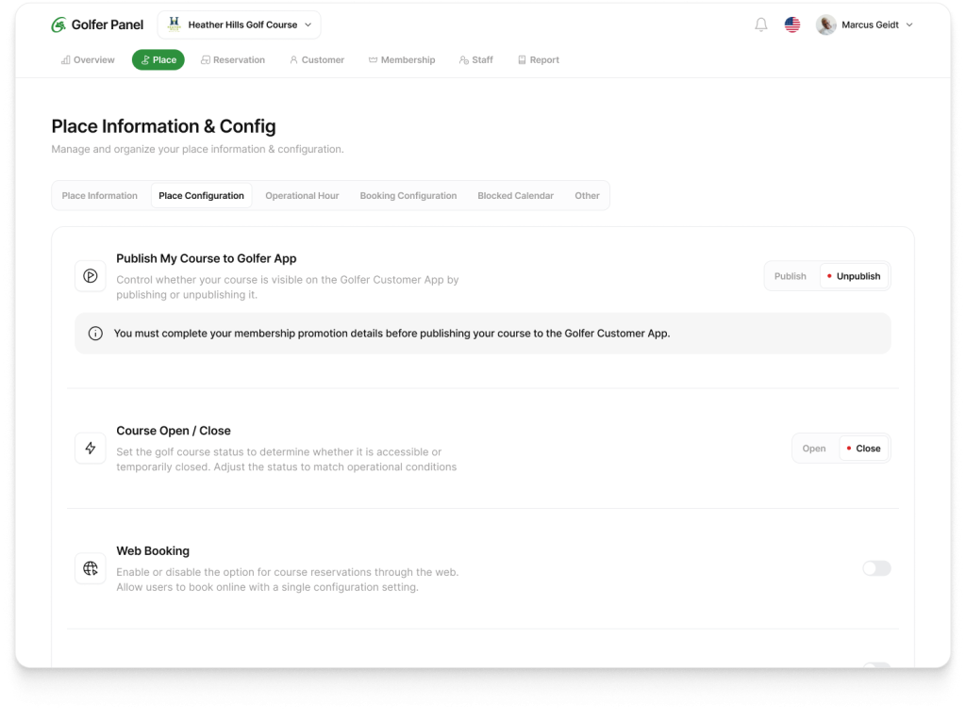Click the publish play-circle icon
Screen dimensions: 966x720
coord(91,276)
